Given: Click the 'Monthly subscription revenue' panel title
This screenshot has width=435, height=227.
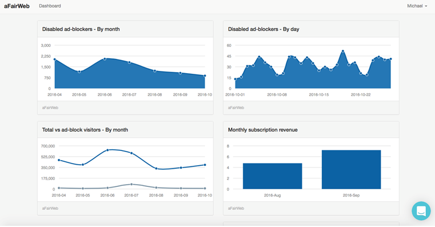Looking at the screenshot, I should pyautogui.click(x=263, y=130).
